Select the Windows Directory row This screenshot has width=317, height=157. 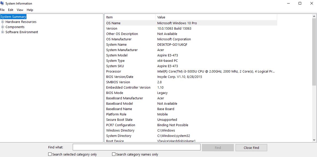[191, 130]
